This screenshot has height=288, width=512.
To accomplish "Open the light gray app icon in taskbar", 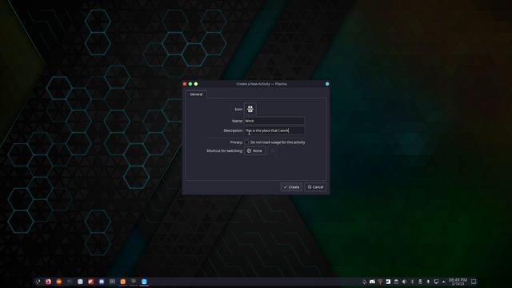I will [80, 282].
